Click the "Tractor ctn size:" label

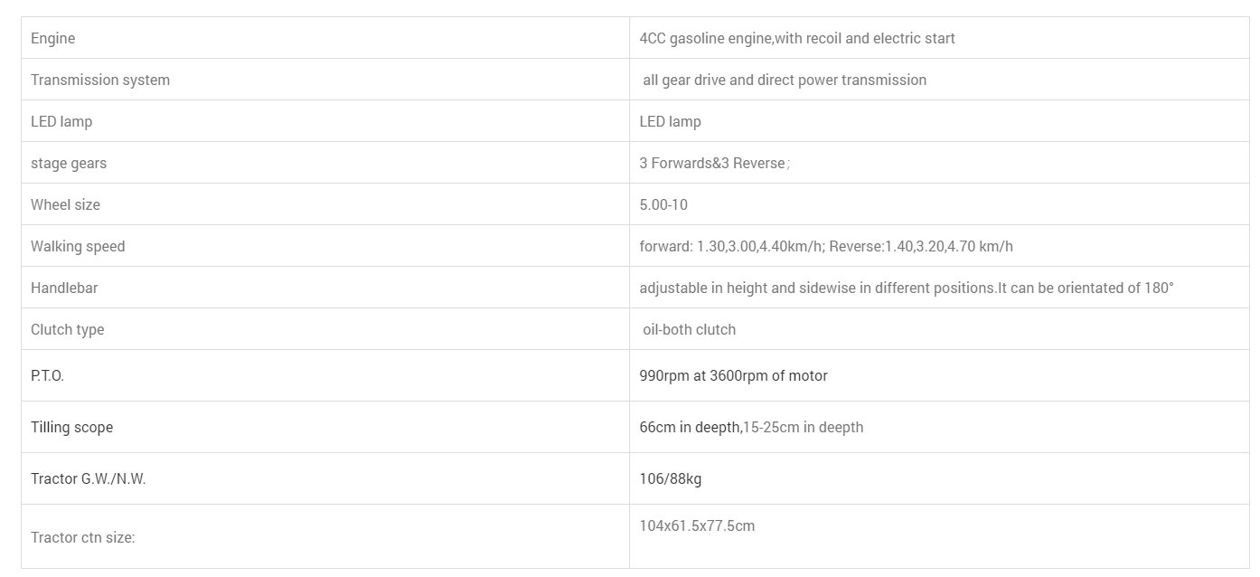click(82, 537)
